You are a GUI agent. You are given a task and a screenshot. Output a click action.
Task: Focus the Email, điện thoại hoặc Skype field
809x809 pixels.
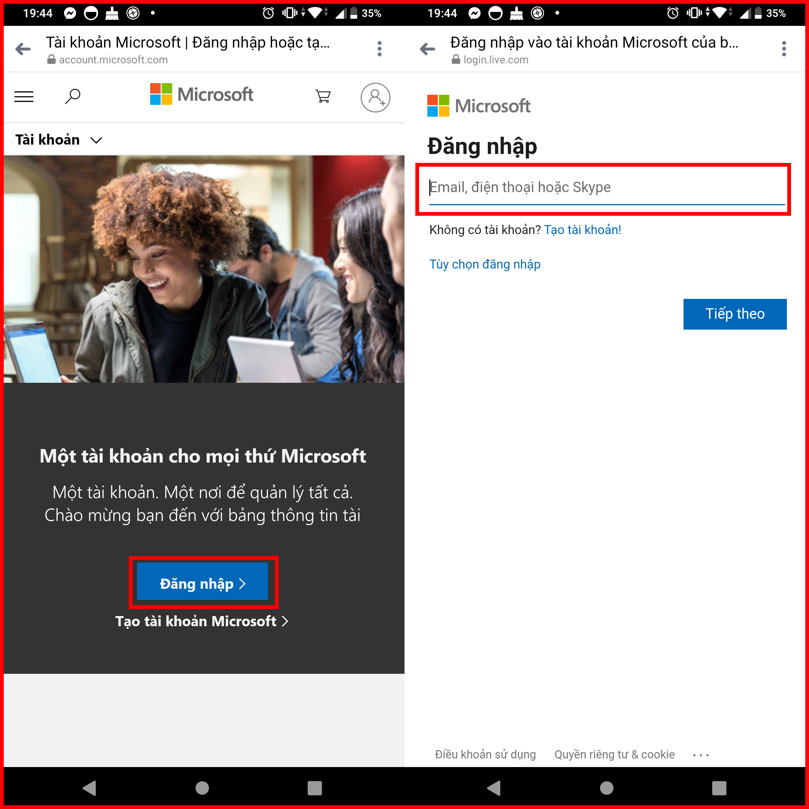(x=607, y=187)
